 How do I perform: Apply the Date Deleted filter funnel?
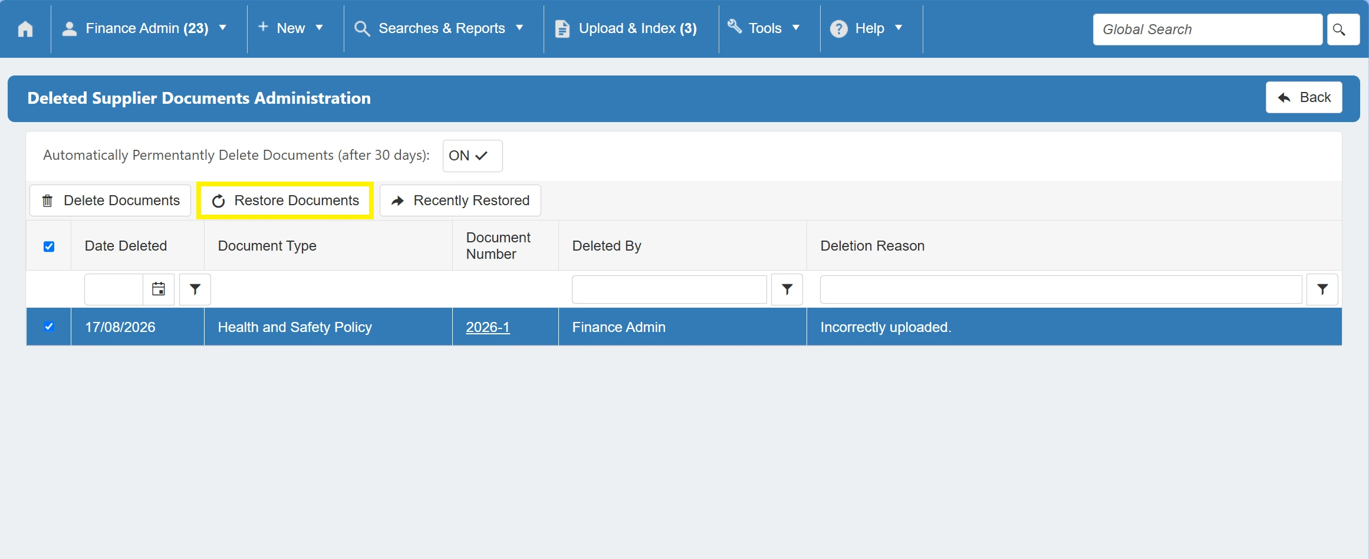tap(195, 289)
